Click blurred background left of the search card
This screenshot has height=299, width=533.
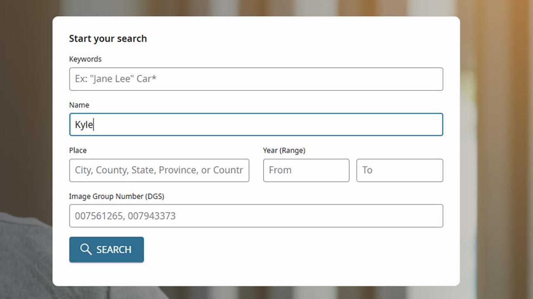[x=25, y=125]
